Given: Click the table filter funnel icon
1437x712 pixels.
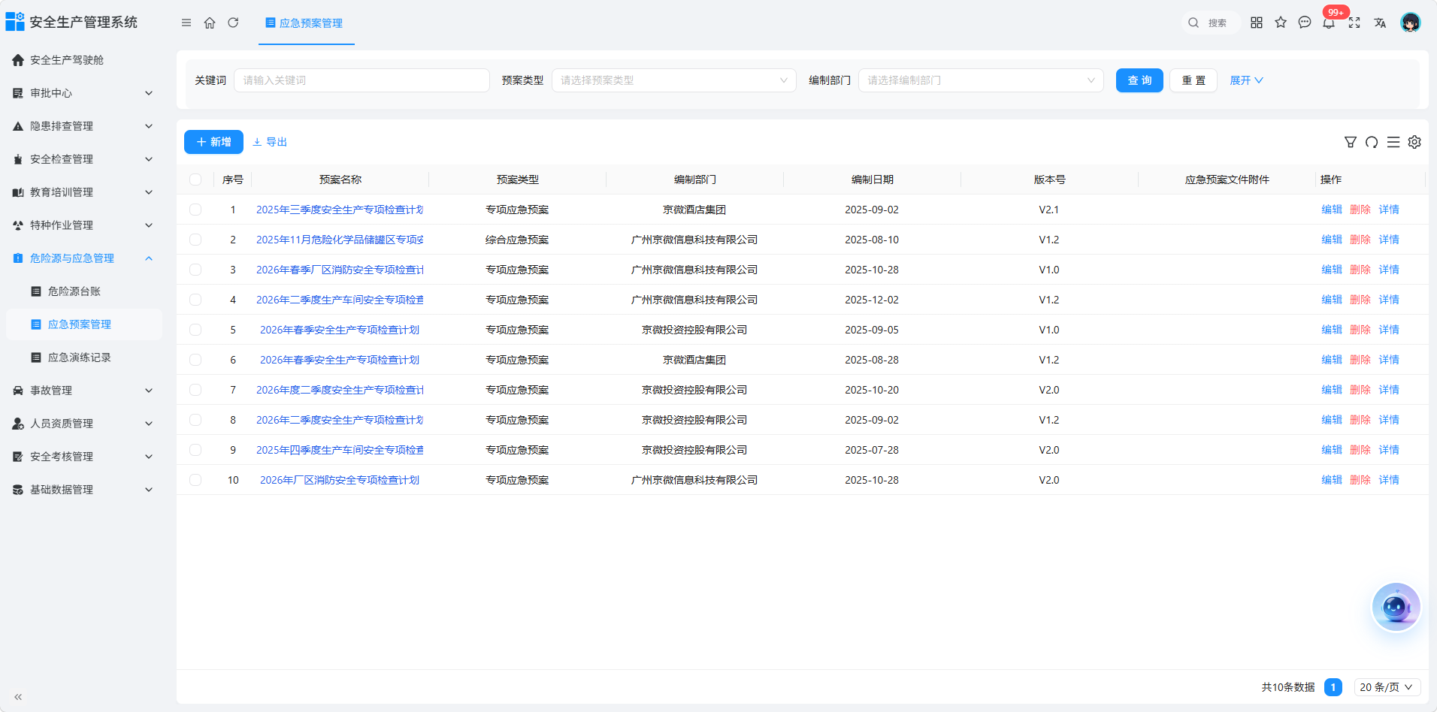Looking at the screenshot, I should tap(1351, 142).
